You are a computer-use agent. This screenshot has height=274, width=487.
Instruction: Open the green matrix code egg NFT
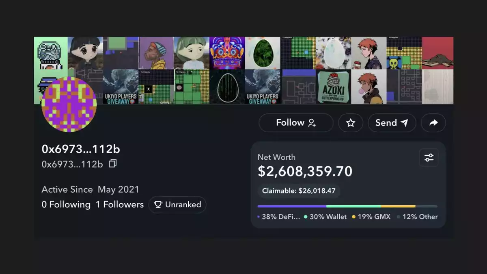pyautogui.click(x=227, y=87)
